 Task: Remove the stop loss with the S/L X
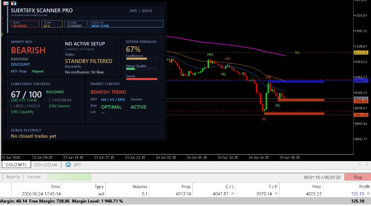pos(233,194)
